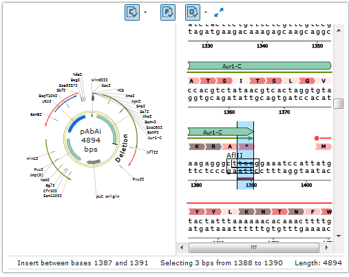This screenshot has height=277, width=349.
Task: Click vertical scrollbar up arrow
Action: [x=339, y=30]
